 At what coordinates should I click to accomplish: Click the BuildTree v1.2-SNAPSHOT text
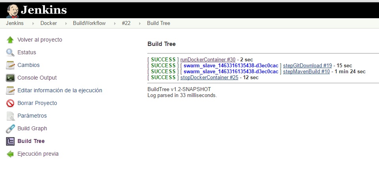[179, 89]
